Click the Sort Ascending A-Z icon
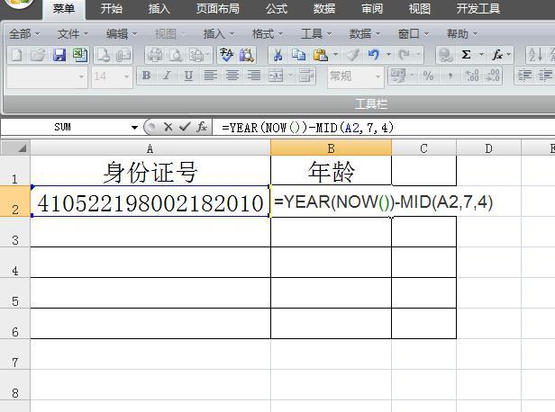This screenshot has width=555, height=412. click(535, 55)
